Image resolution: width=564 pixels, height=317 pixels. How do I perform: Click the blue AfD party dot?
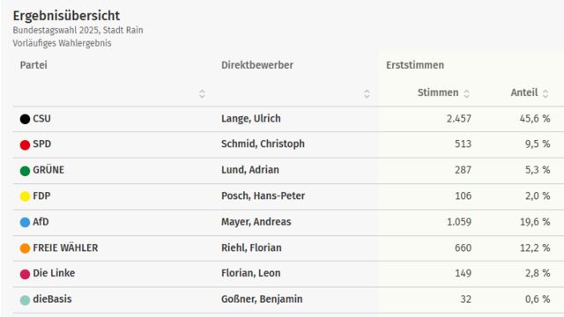point(25,223)
